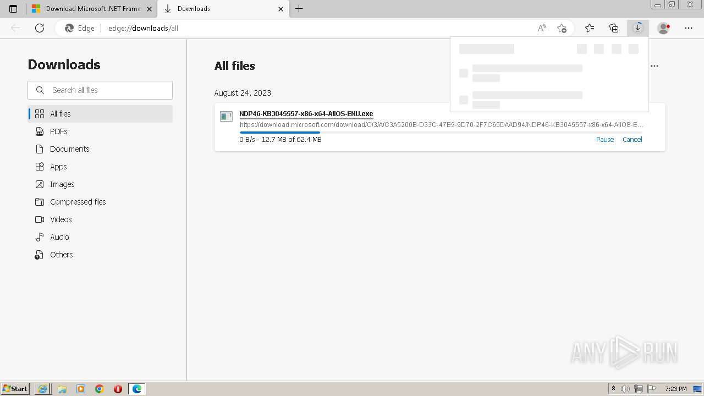Image resolution: width=704 pixels, height=396 pixels.
Task: Pause the NDP46 download
Action: (605, 140)
